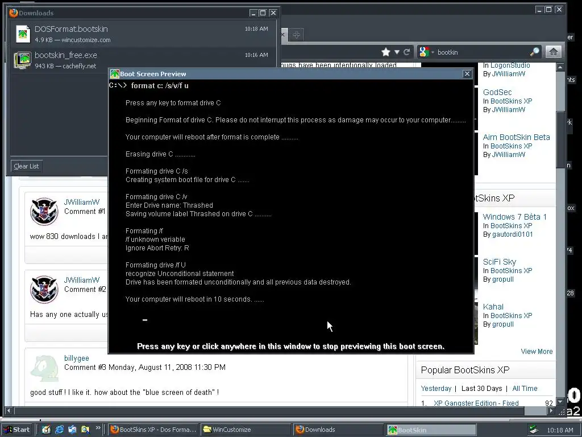This screenshot has height=437, width=582.
Task: Click the horizontal scrollbar left arrow
Action: tap(9, 411)
